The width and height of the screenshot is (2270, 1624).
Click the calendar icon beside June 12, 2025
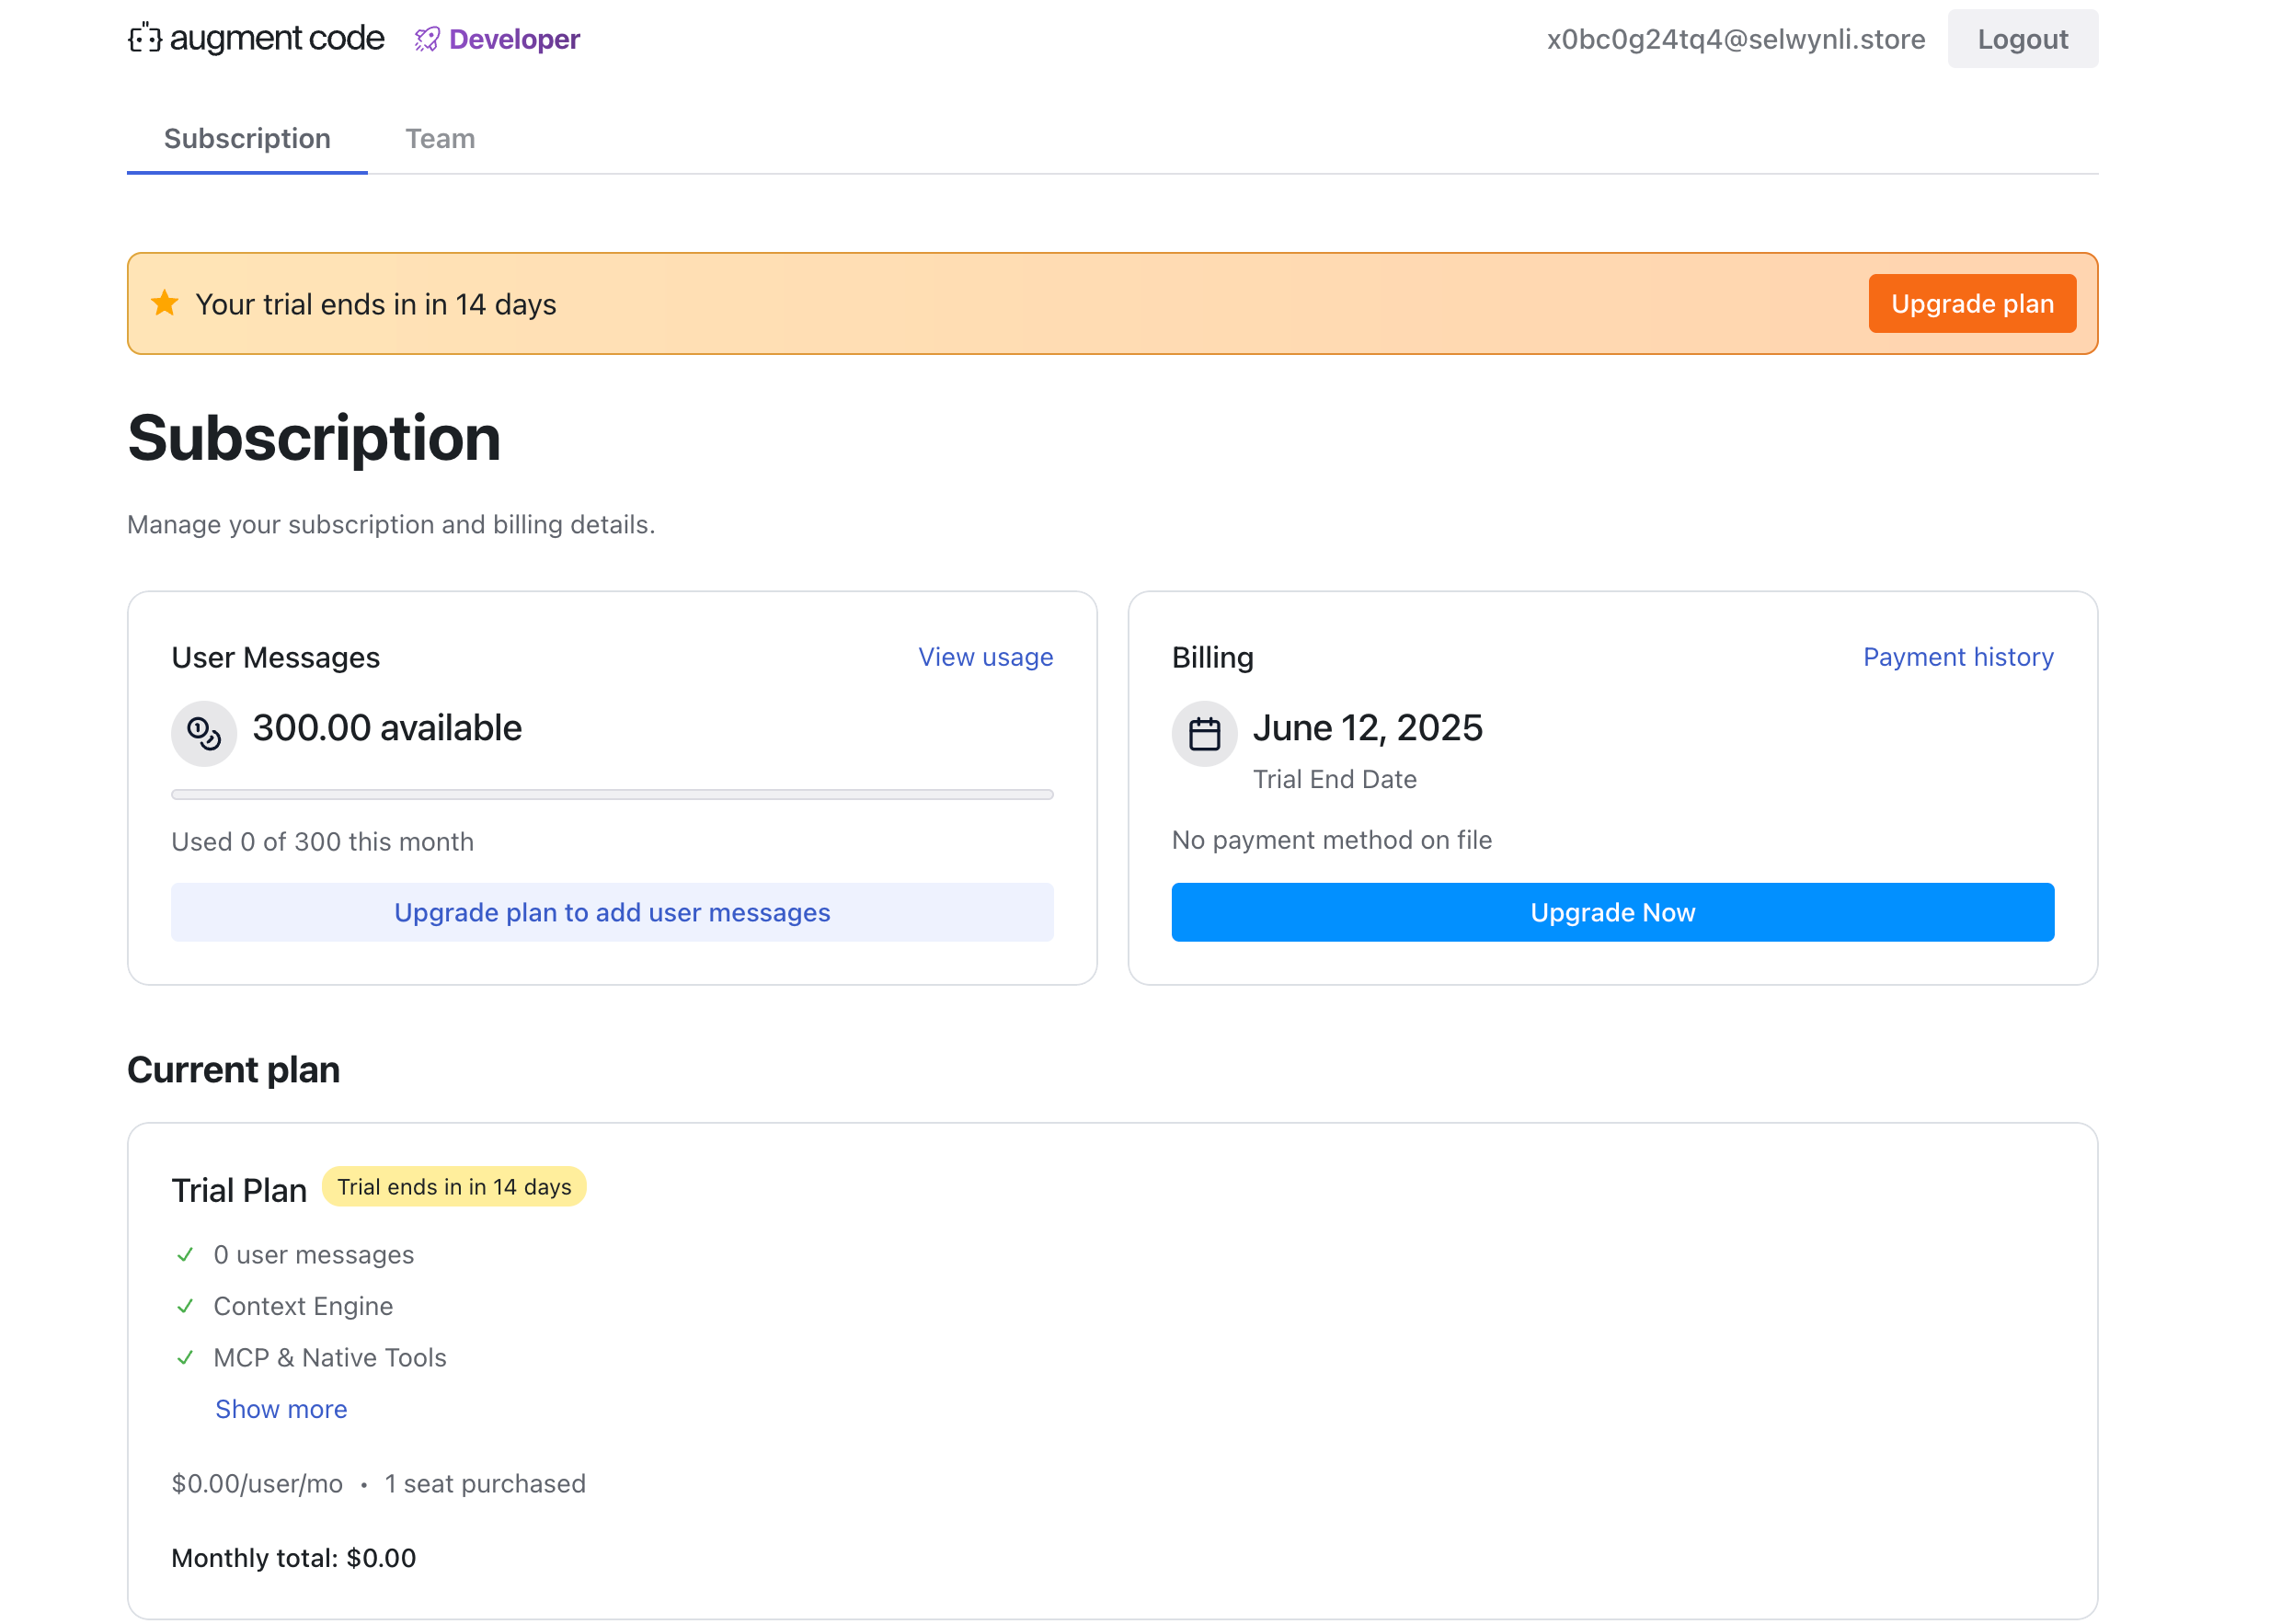[1204, 733]
